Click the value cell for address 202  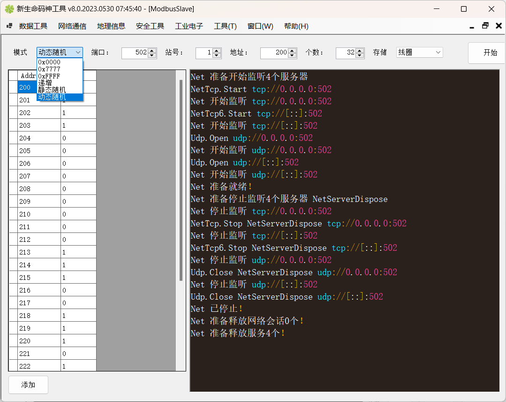click(x=78, y=113)
